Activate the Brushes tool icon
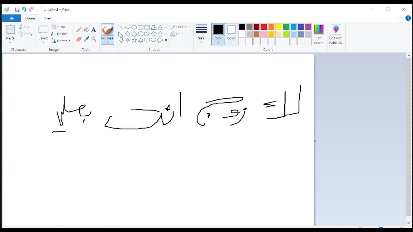This screenshot has width=413, height=232. [x=107, y=30]
